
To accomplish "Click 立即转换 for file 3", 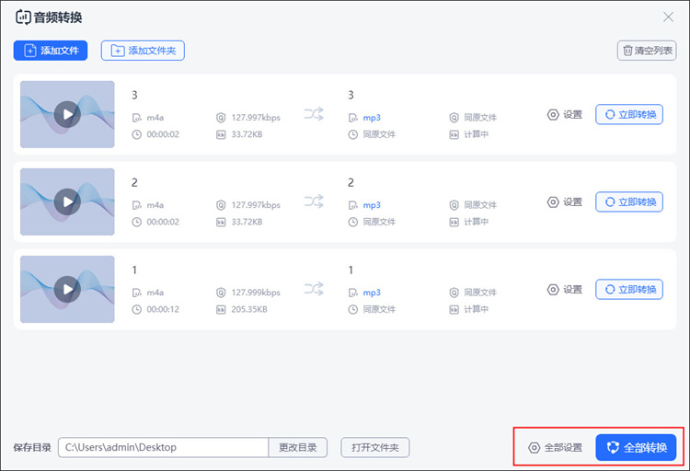I will [629, 114].
